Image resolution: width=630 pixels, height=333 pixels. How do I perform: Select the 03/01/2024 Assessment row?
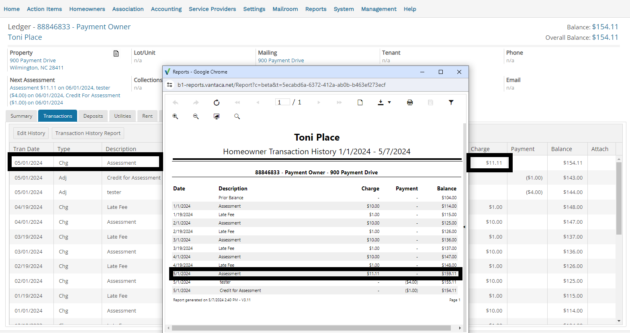[313, 251]
